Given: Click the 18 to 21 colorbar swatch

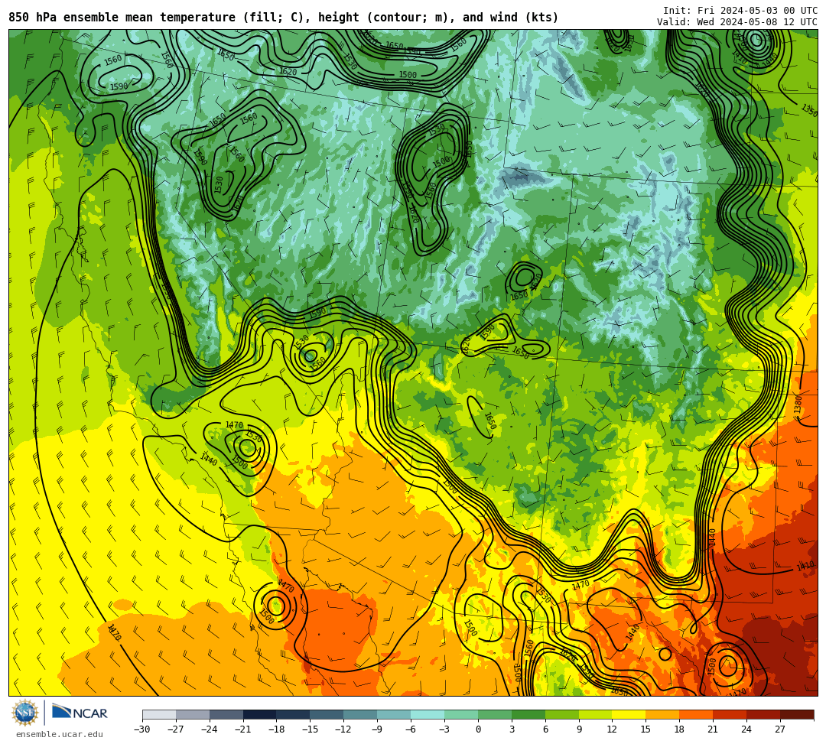Looking at the screenshot, I should point(697,714).
